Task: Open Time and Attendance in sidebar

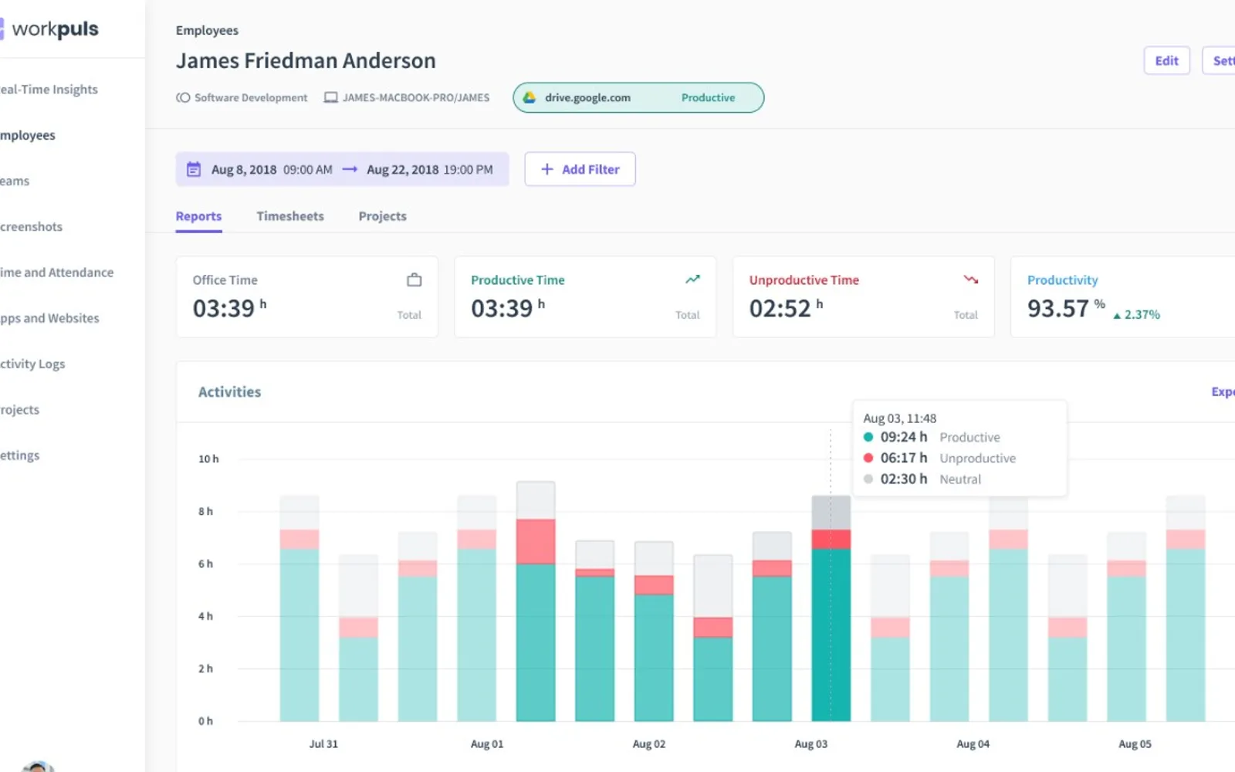Action: [x=56, y=273]
